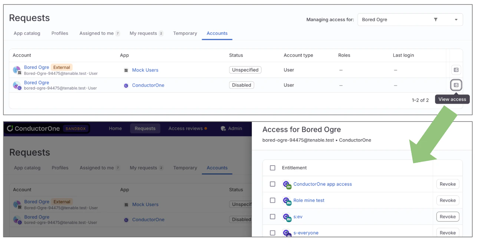478x243 pixels.
Task: Click the entitlement icon beside ConductorOne app access
Action: click(286, 184)
